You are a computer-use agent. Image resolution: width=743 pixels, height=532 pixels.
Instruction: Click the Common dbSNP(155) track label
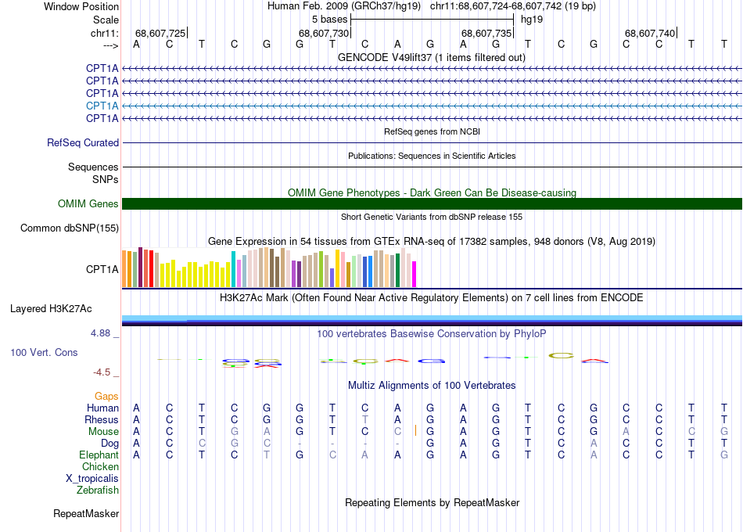70,228
